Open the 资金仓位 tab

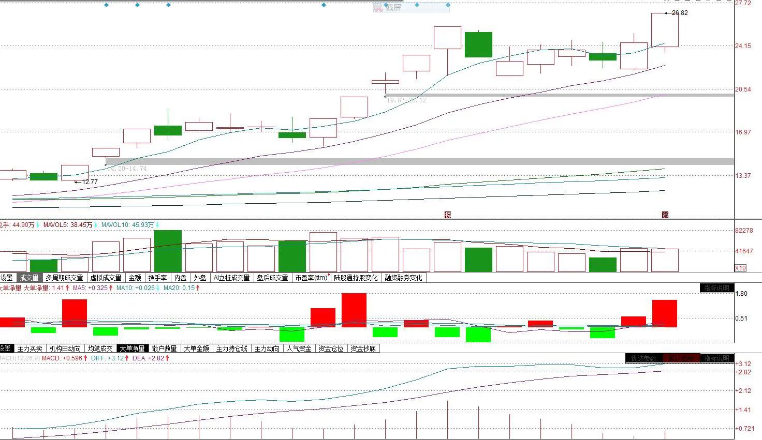[x=331, y=348]
